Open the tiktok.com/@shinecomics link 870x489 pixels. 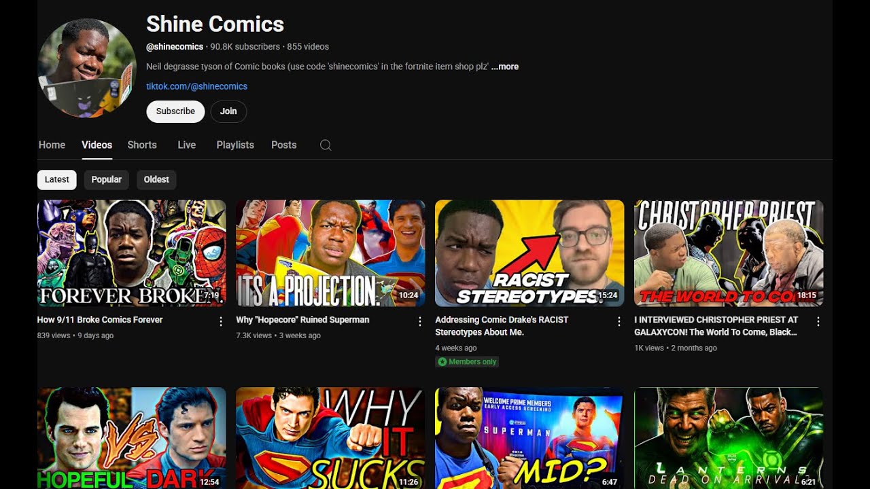pyautogui.click(x=196, y=86)
